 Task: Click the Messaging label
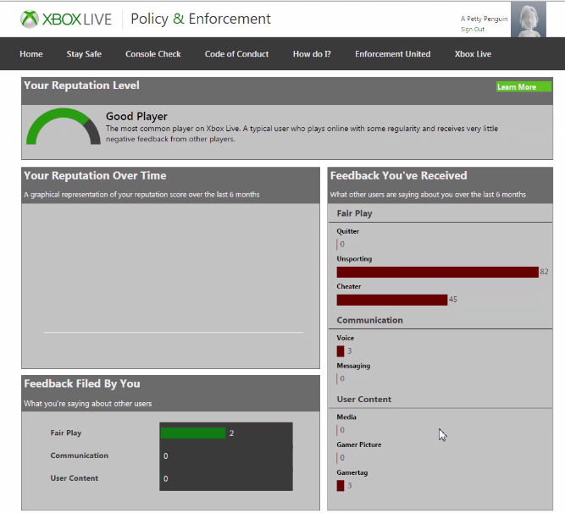tap(353, 366)
